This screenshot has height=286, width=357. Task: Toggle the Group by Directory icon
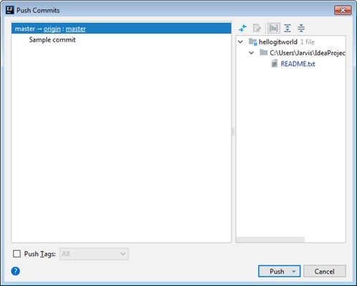coord(274,28)
